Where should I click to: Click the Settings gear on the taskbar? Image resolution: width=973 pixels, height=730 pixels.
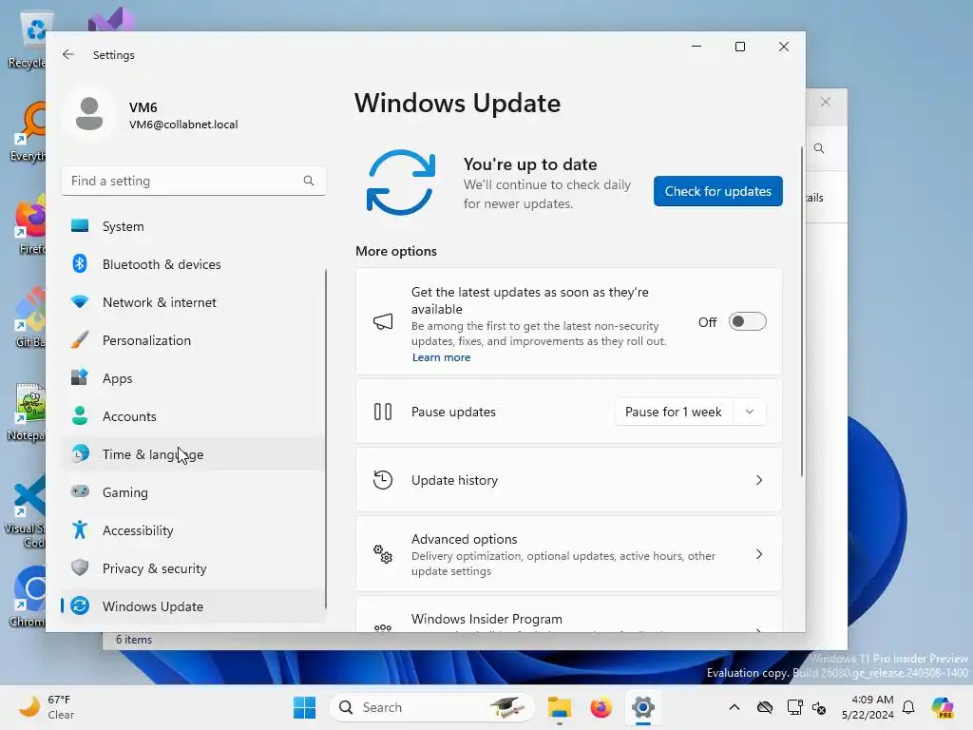click(643, 707)
